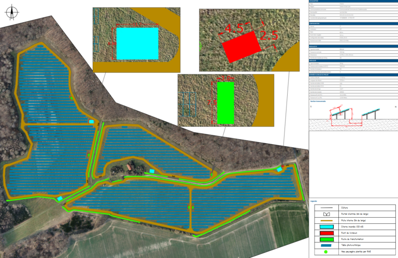Select the CONFIGURATION section header
Screen dimensions: 398x258
[x=317, y=23]
